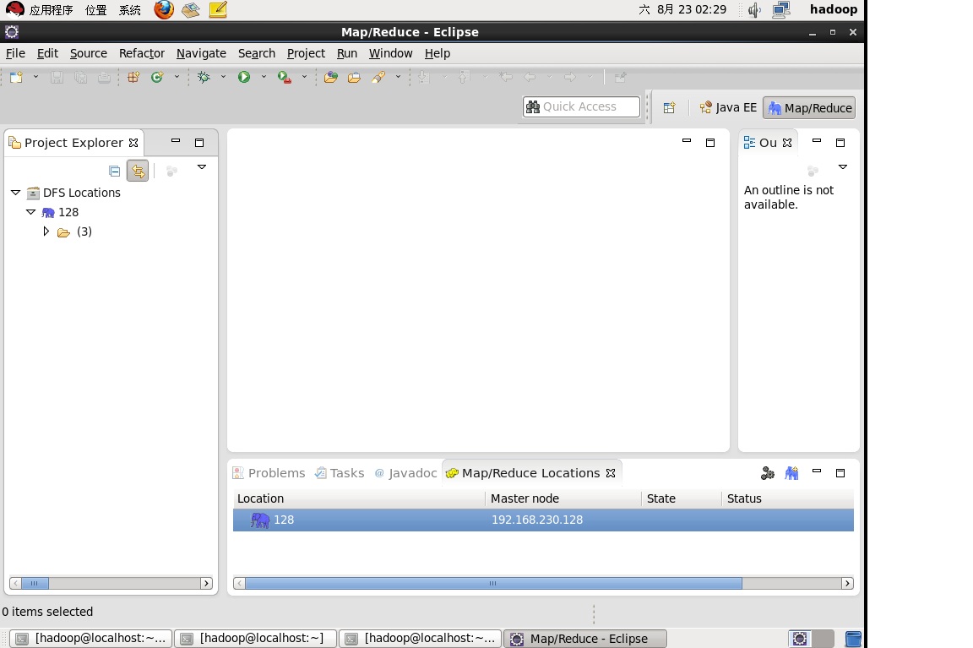Collapse the 128 node in DFS Locations

[x=31, y=212]
